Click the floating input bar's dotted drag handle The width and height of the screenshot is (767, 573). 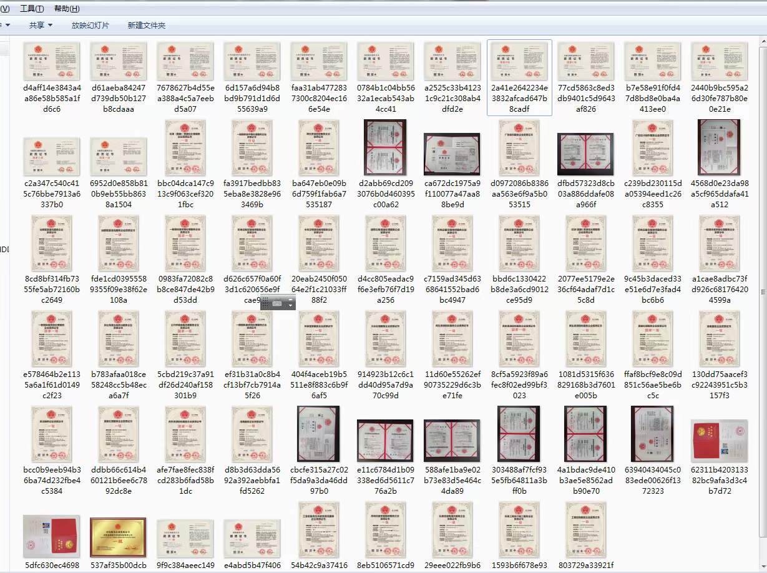tap(265, 303)
